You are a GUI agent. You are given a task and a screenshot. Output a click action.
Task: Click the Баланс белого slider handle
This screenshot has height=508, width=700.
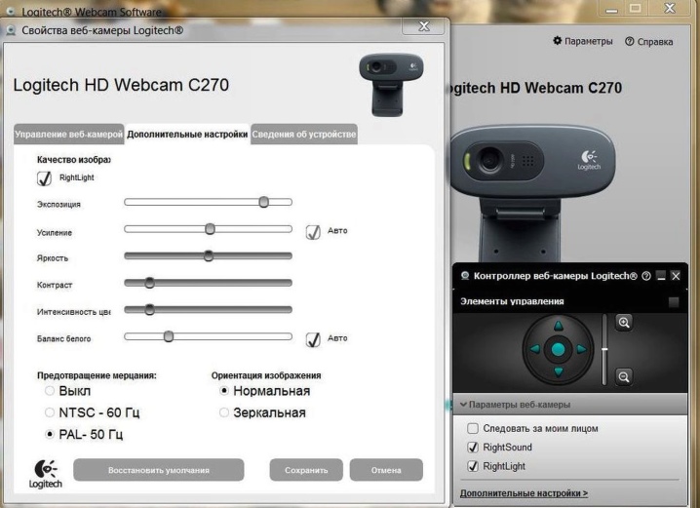click(169, 336)
